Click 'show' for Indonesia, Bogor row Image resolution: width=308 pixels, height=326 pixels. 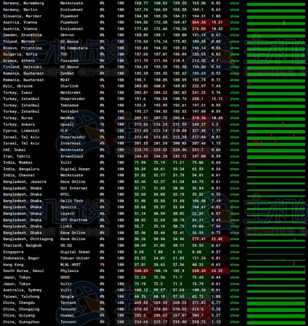tap(234, 258)
